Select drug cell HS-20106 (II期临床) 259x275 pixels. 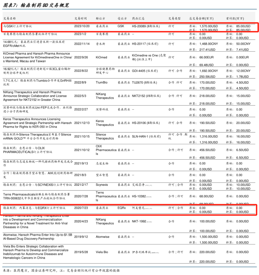point(146,123)
